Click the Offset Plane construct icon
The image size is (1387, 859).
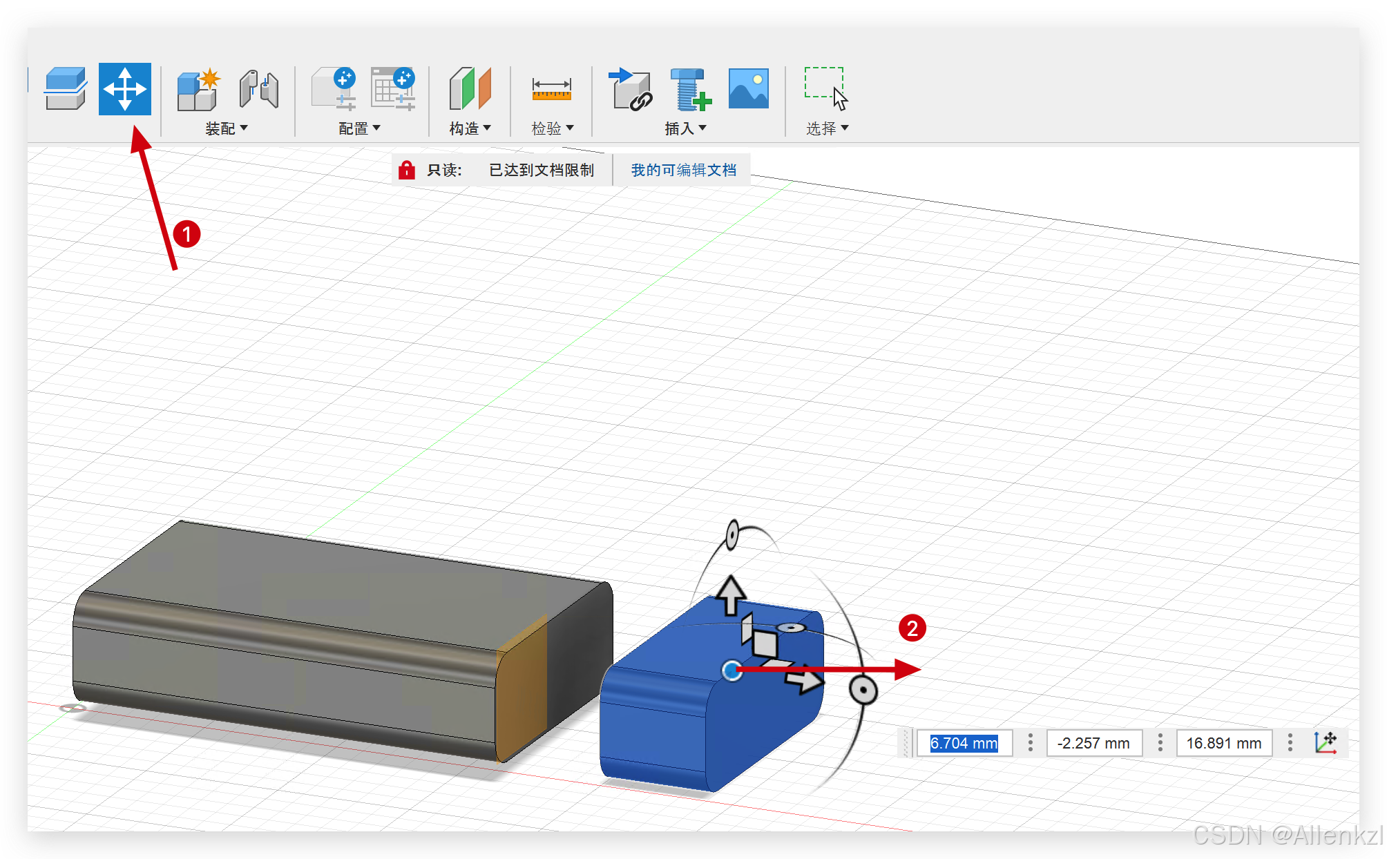pyautogui.click(x=470, y=89)
